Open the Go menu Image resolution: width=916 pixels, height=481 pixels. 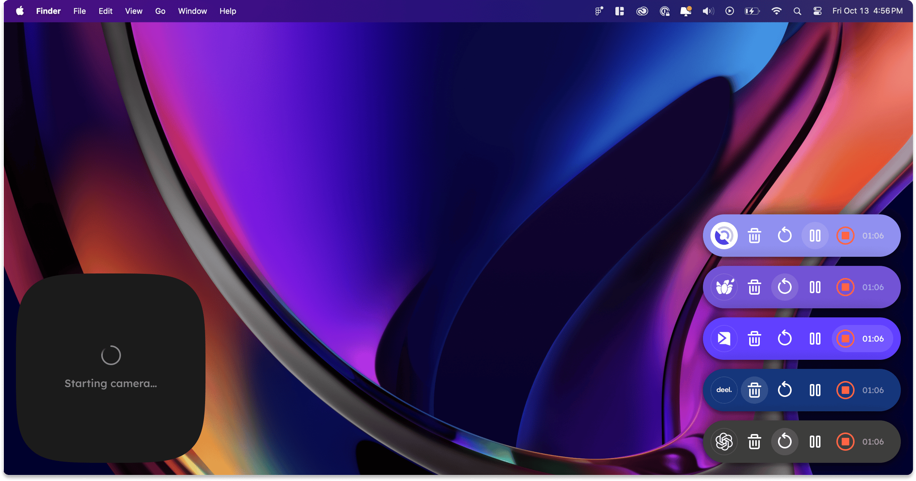tap(160, 11)
